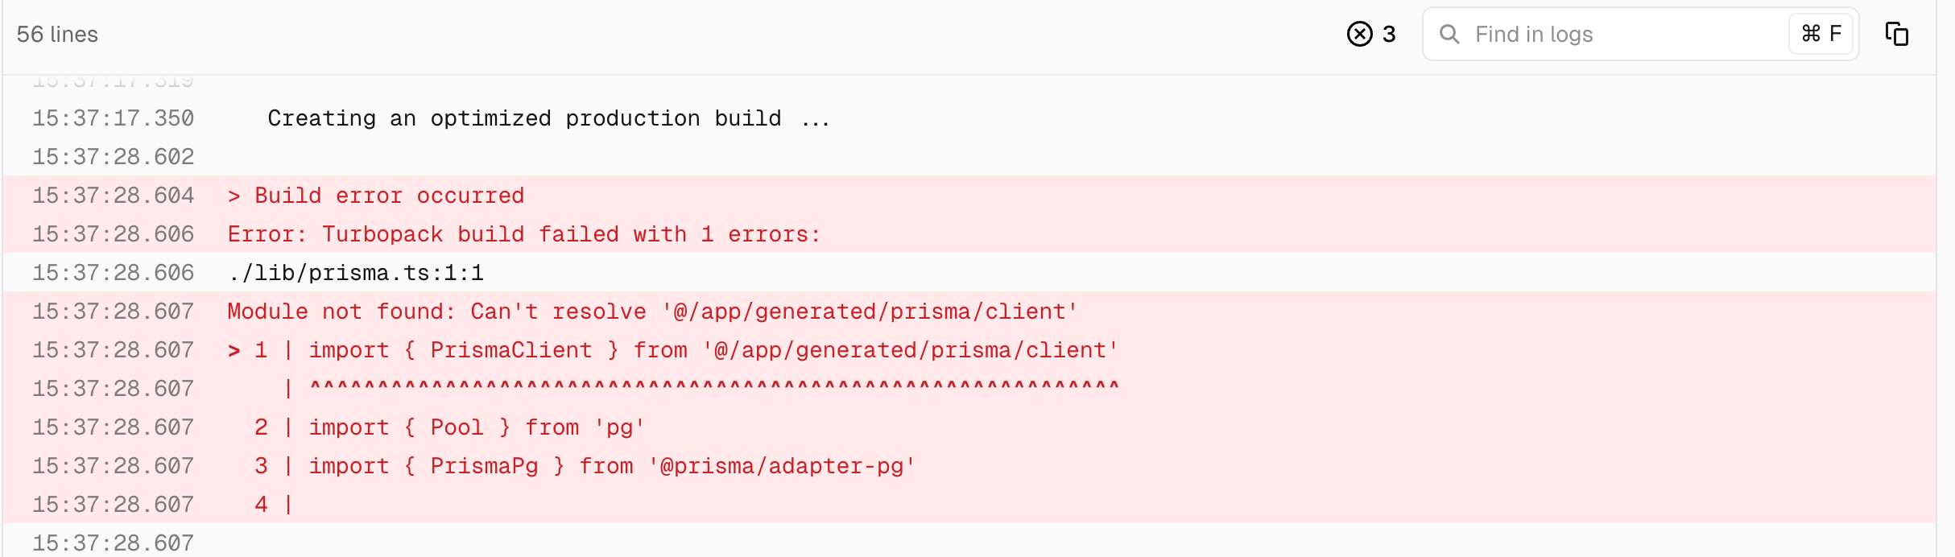This screenshot has width=1955, height=557.
Task: Select the 'import { Pool } from pg' line
Action: (449, 427)
